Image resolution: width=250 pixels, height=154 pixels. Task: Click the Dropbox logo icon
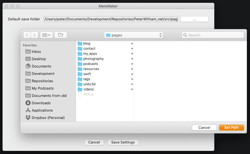[x=28, y=118]
